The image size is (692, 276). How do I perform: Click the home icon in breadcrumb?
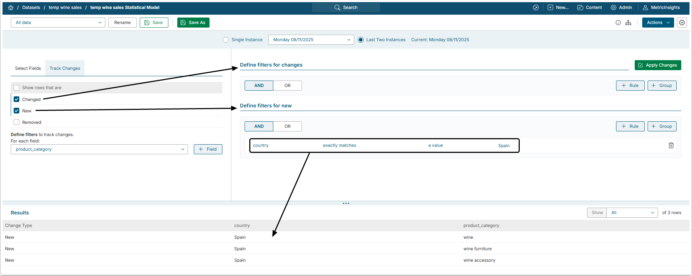pos(11,8)
